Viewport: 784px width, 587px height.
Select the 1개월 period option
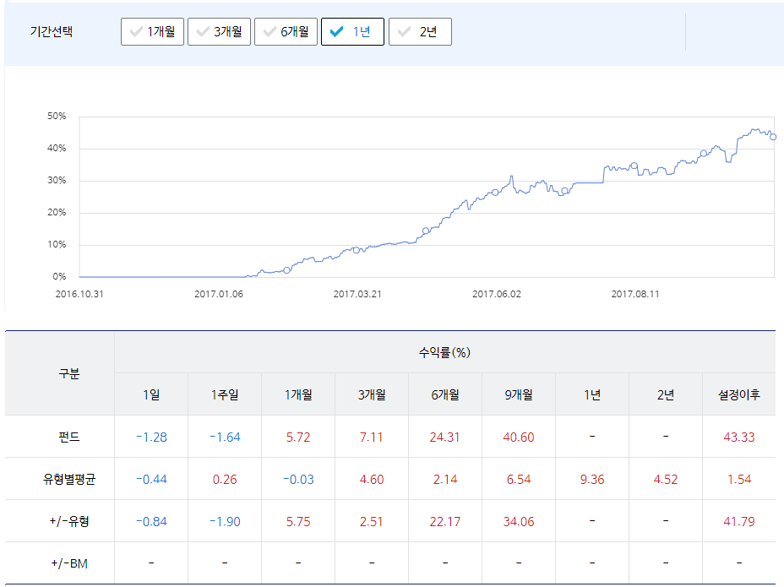click(x=151, y=31)
